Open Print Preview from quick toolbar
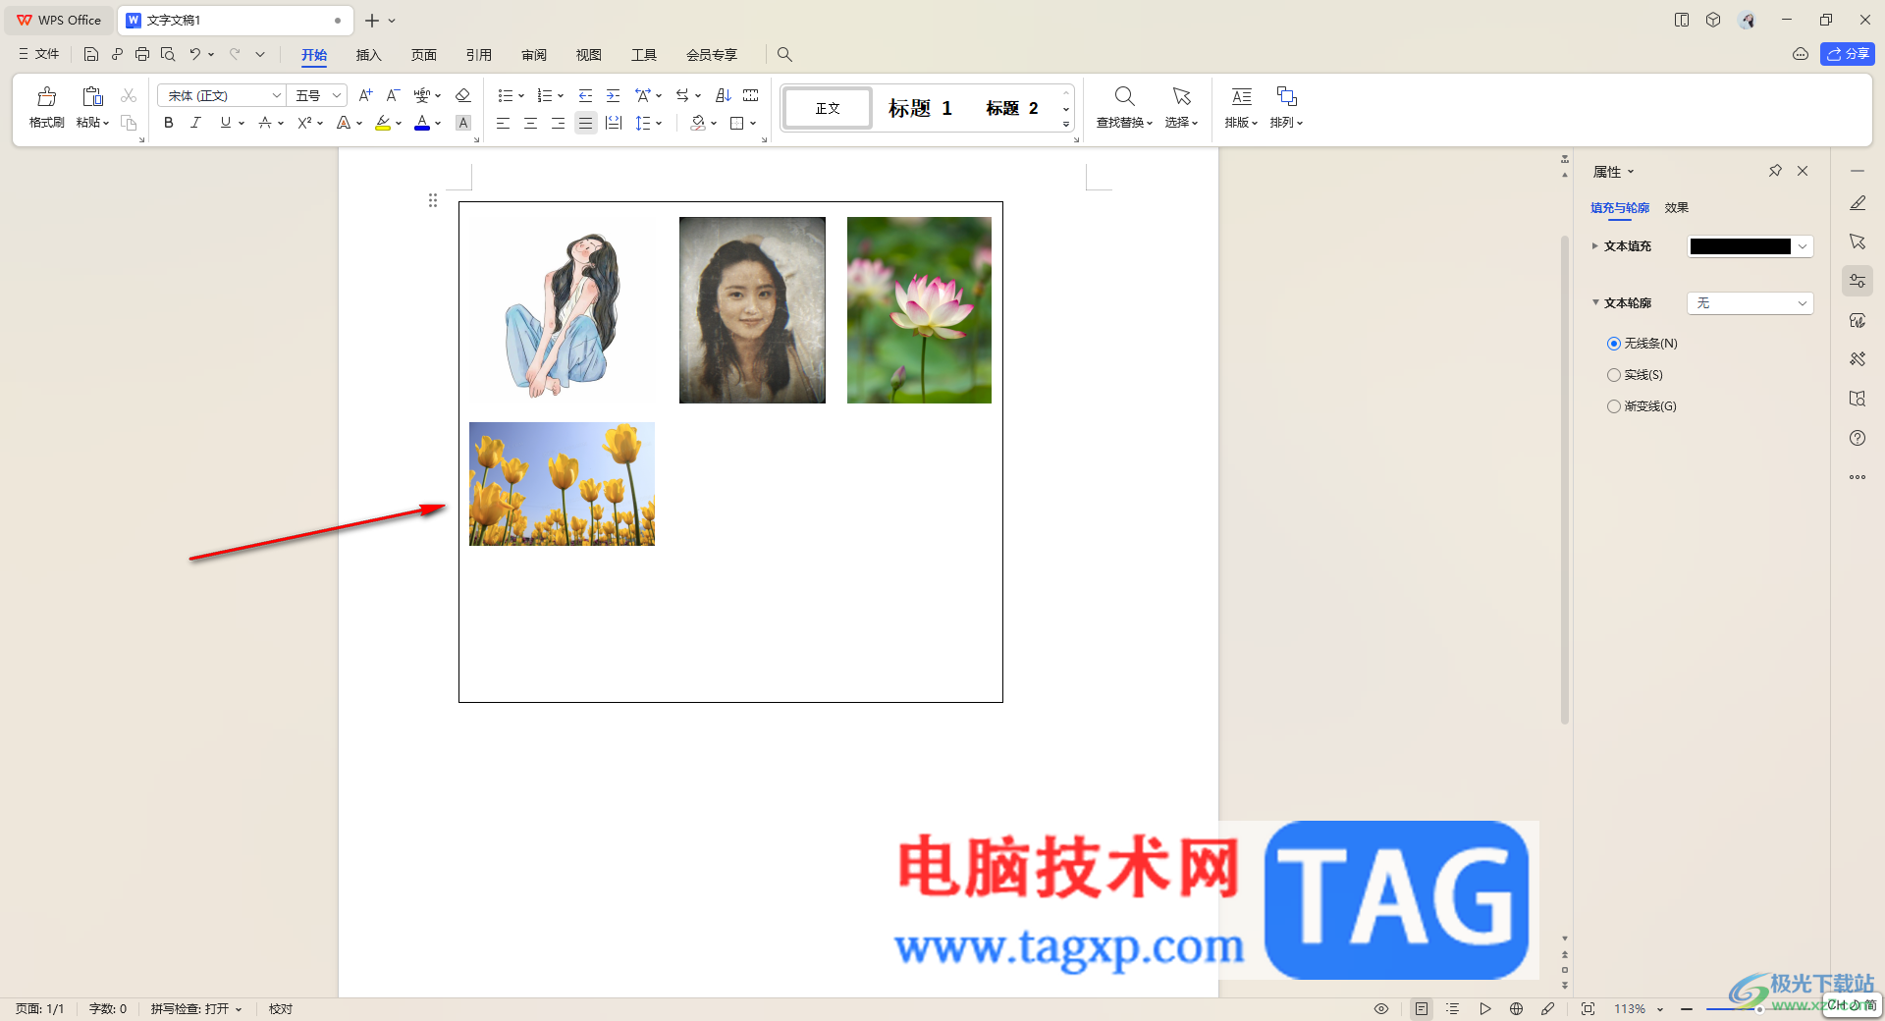The height and width of the screenshot is (1021, 1885). pos(168,54)
